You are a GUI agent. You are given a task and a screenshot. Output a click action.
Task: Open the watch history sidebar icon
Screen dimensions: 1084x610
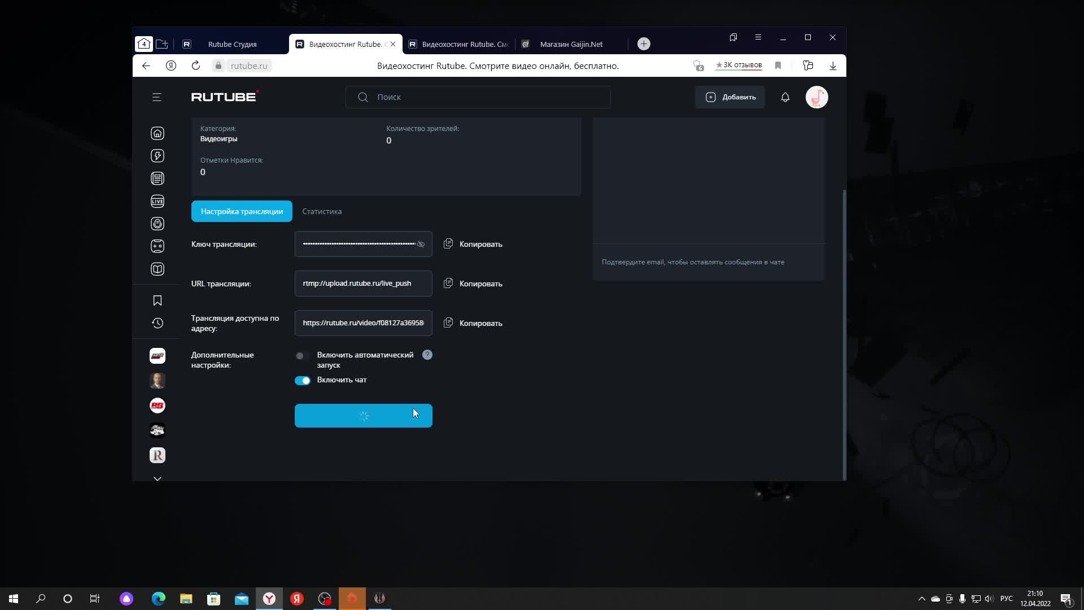(x=158, y=323)
